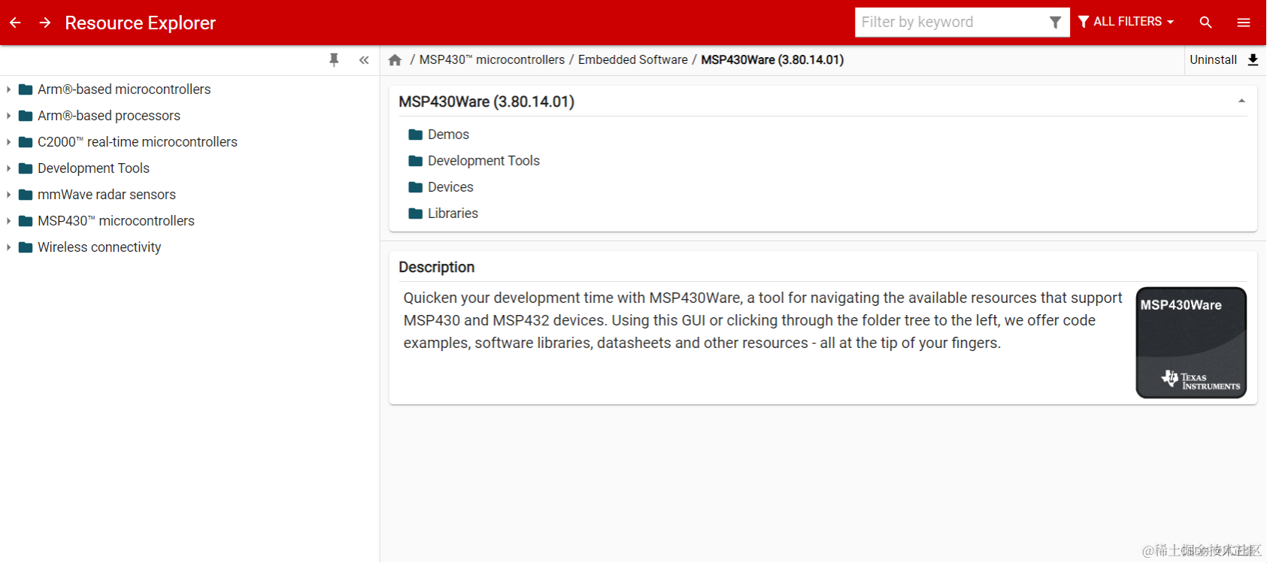Open the Demos folder link

pyautogui.click(x=448, y=135)
